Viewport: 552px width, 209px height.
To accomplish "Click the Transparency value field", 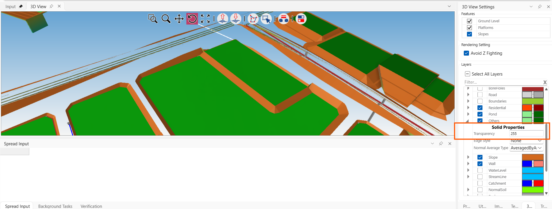I will tap(526, 133).
